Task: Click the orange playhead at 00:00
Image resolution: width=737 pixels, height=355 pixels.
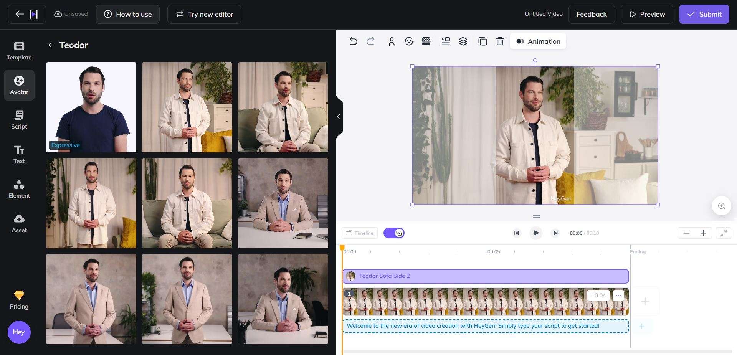Action: click(342, 248)
